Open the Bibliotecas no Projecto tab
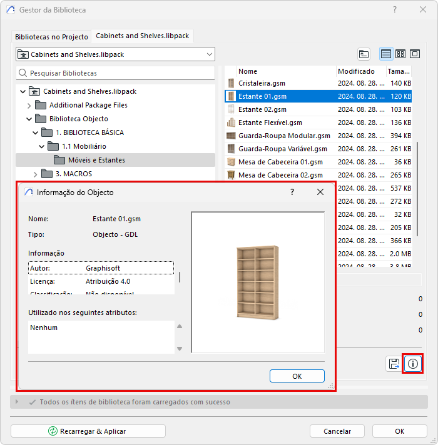Viewport: 438px width, 445px height. click(x=51, y=37)
